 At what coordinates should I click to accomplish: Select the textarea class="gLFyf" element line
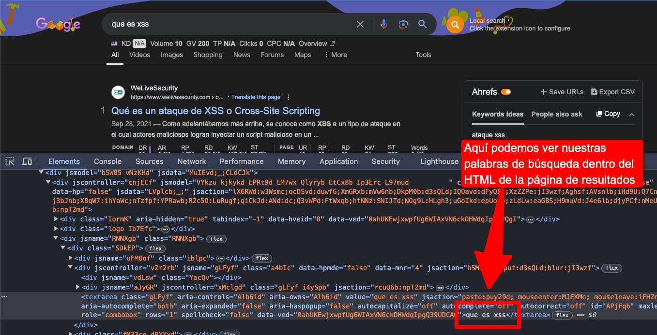pyautogui.click(x=328, y=306)
